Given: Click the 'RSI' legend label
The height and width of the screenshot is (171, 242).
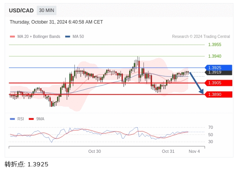Looking at the screenshot, I should pos(21,119).
